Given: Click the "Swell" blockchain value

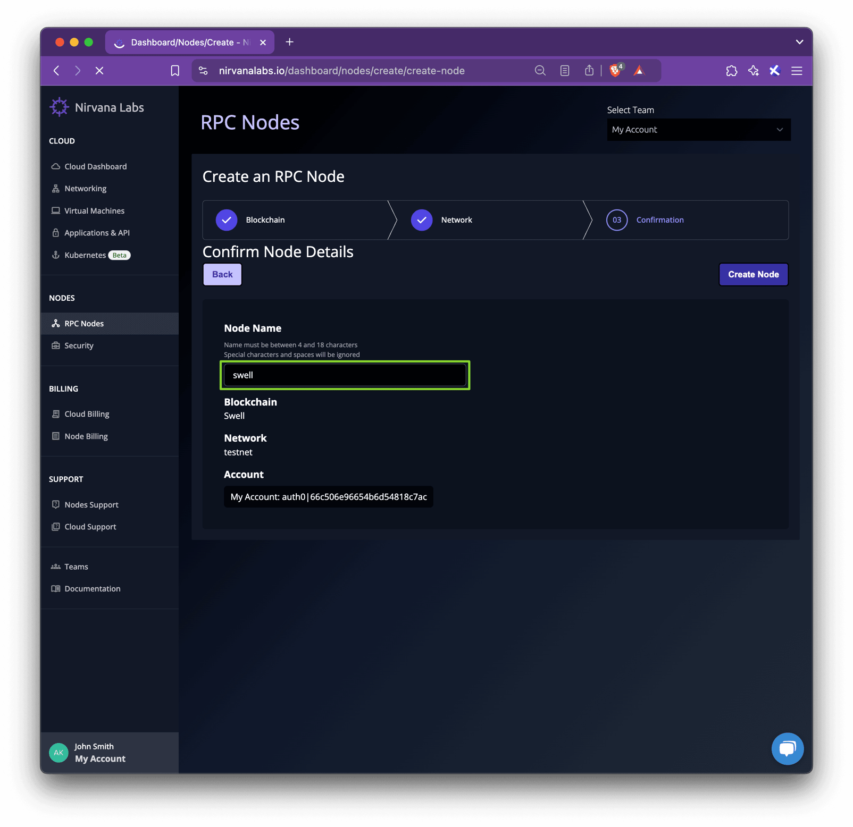Looking at the screenshot, I should point(234,416).
